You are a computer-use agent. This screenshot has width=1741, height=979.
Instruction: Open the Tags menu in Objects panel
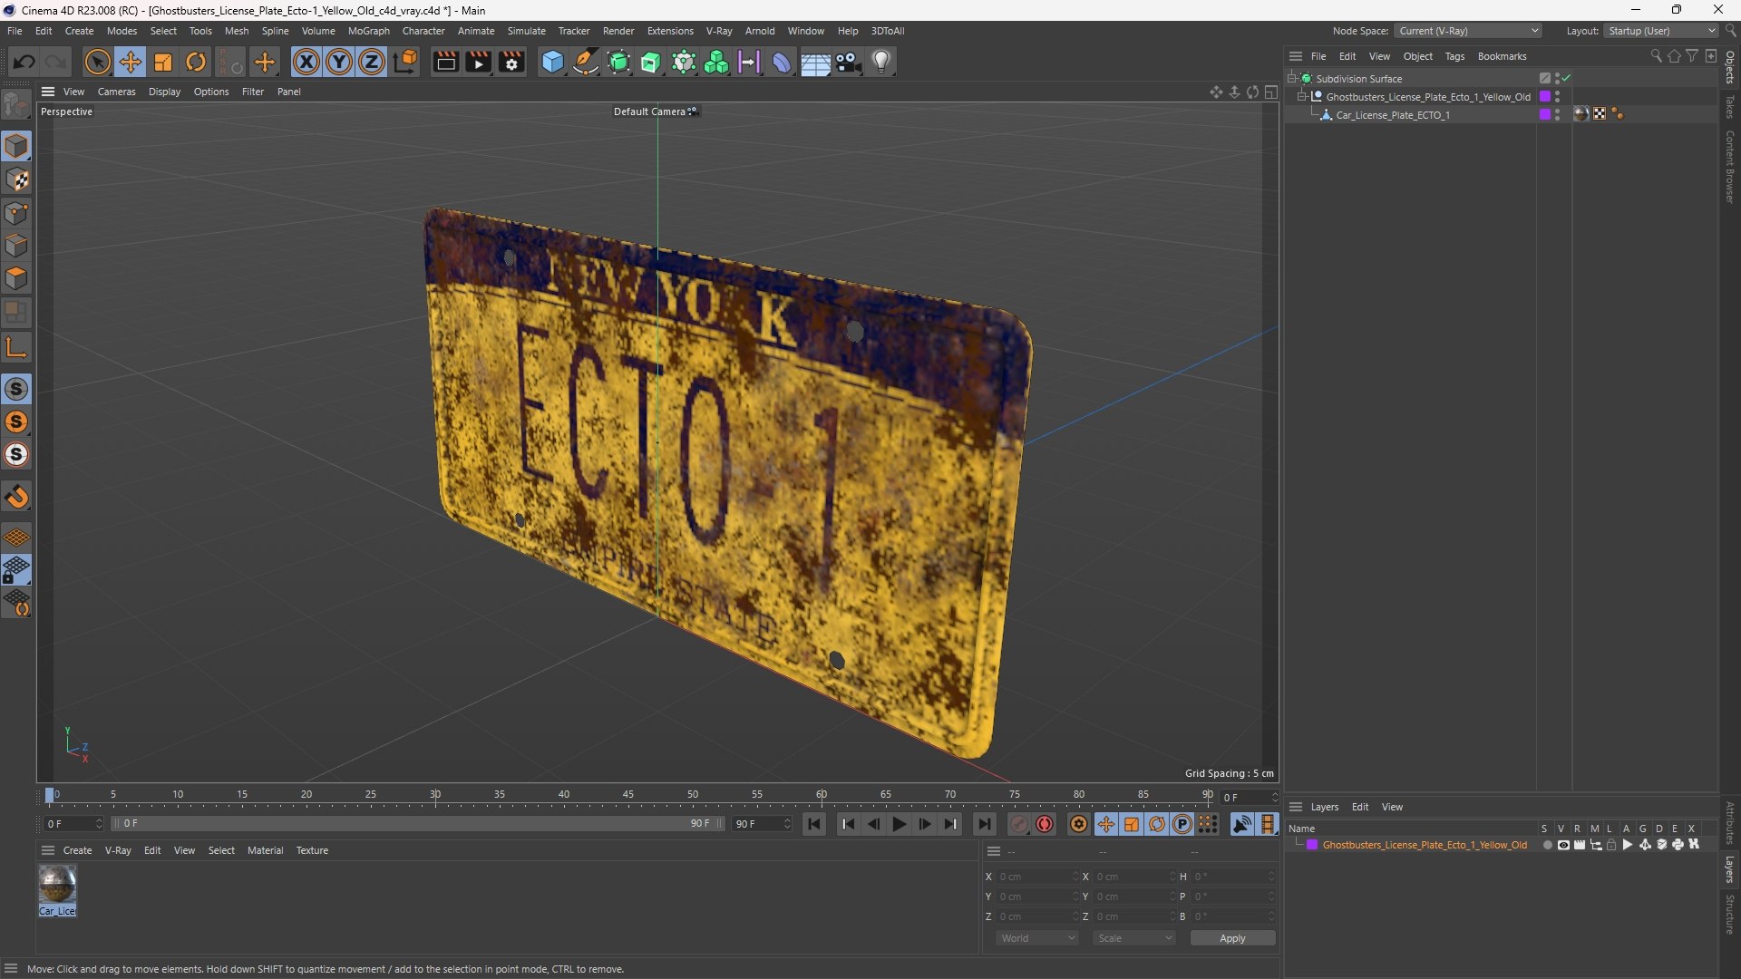pos(1454,56)
